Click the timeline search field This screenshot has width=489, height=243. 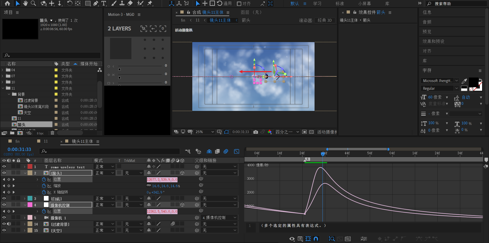[x=110, y=151]
